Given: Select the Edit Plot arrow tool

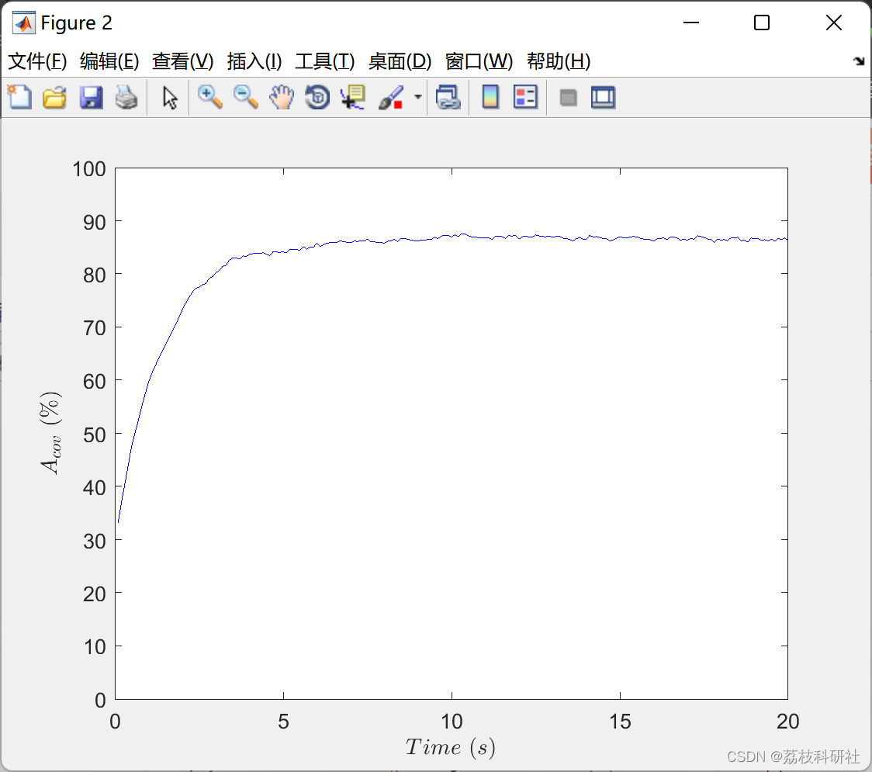Looking at the screenshot, I should tap(170, 98).
